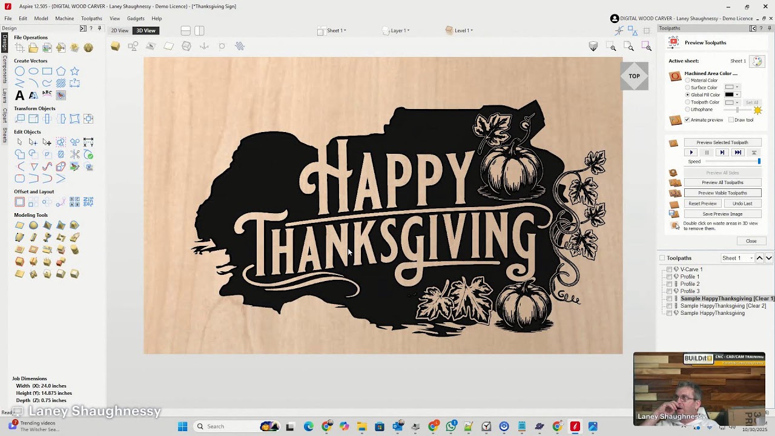Select the Toolpath Color radio button
The height and width of the screenshot is (436, 775).
tap(688, 102)
